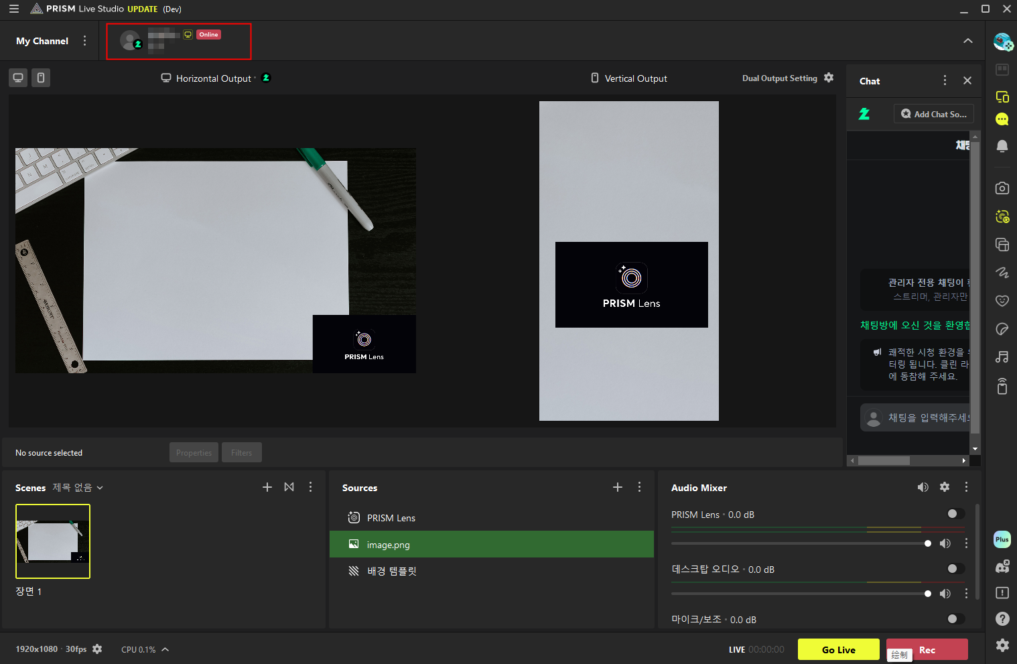Open the hamburger main menu
Image resolution: width=1017 pixels, height=664 pixels.
13,9
